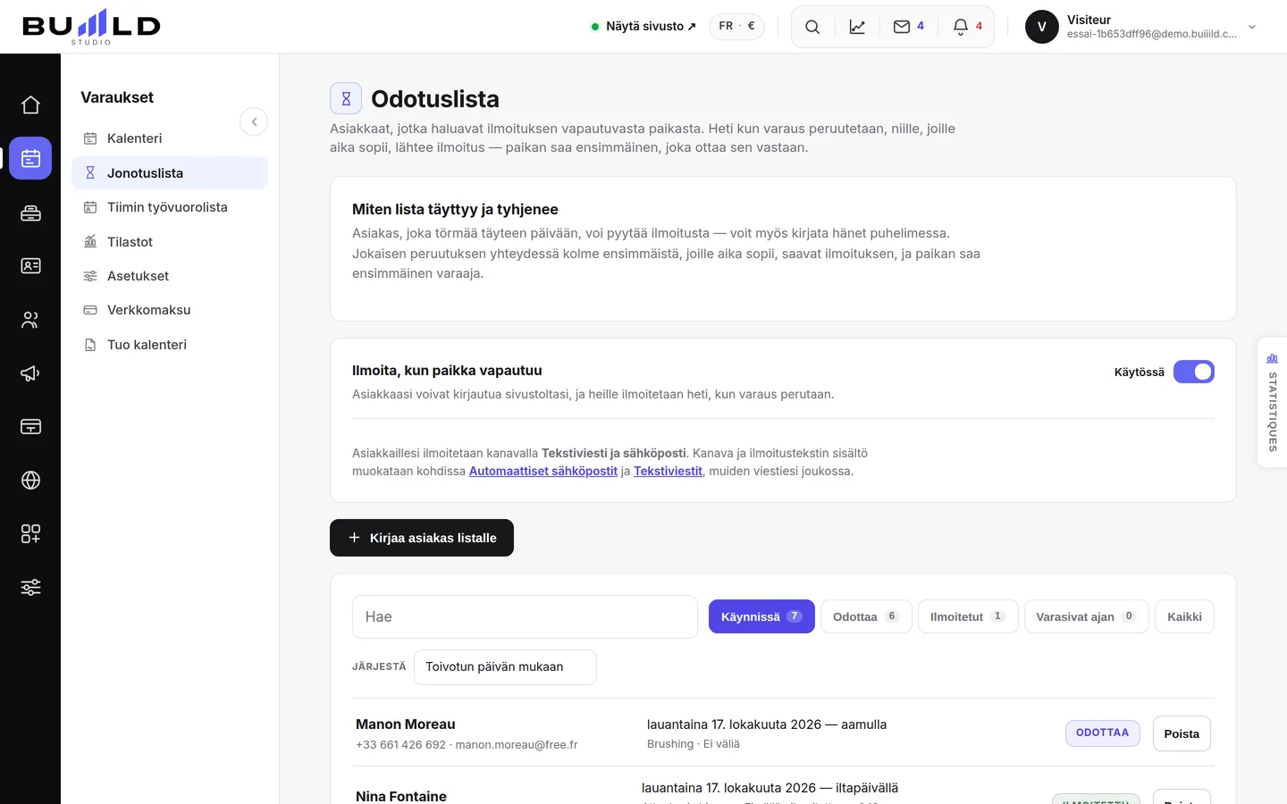Open Verkkomaksu menu item

(170, 310)
